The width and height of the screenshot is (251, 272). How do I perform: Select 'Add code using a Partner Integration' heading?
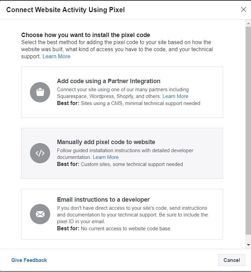pyautogui.click(x=109, y=81)
